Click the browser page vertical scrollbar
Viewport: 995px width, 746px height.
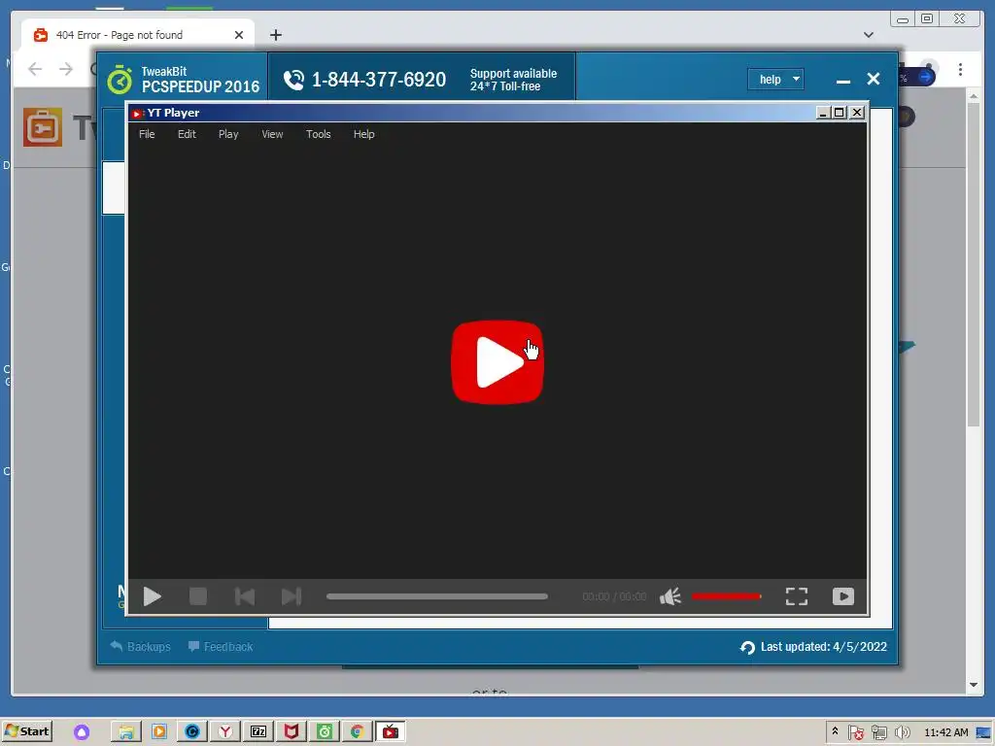(x=974, y=266)
